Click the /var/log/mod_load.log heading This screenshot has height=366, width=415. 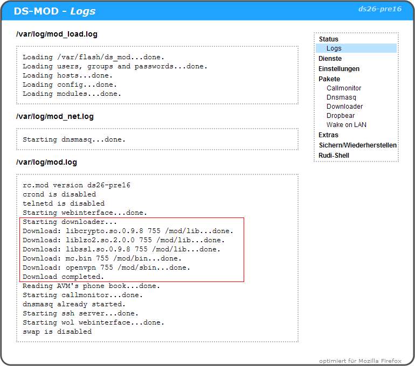[57, 34]
